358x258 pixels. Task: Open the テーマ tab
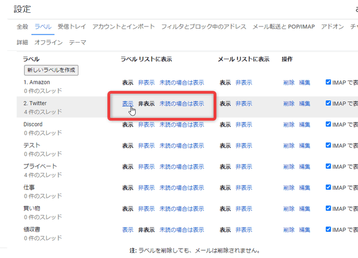pos(78,43)
